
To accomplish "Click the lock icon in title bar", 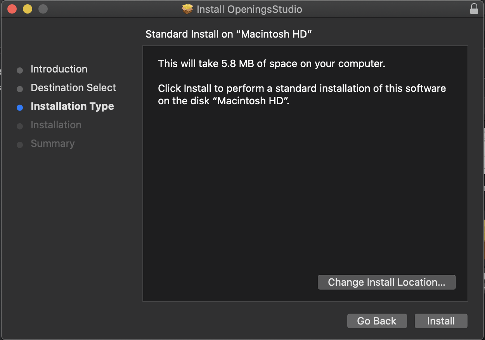I will click(x=474, y=9).
